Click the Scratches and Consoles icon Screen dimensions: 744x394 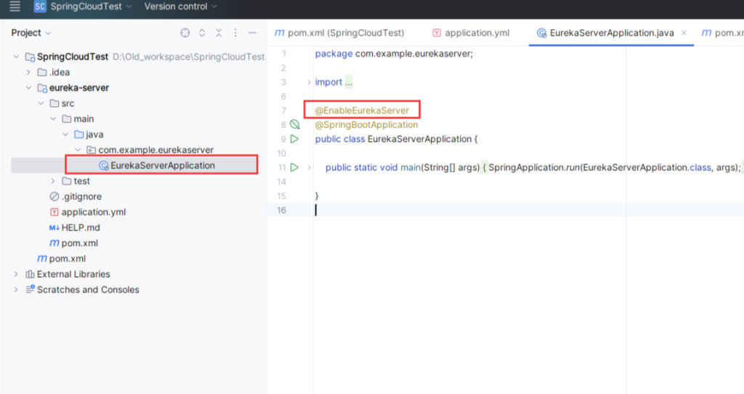[30, 289]
